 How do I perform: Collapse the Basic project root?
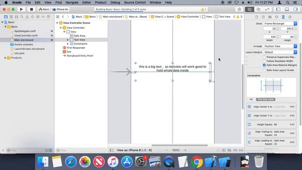click(x=2, y=22)
